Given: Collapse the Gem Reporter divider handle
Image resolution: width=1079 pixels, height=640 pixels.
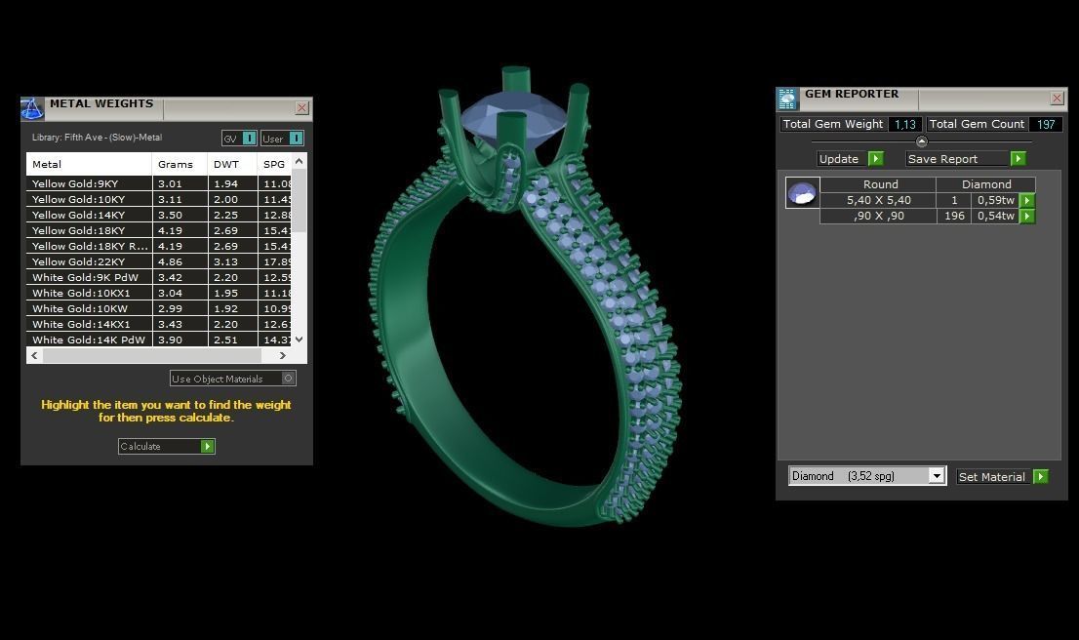Looking at the screenshot, I should coord(921,141).
